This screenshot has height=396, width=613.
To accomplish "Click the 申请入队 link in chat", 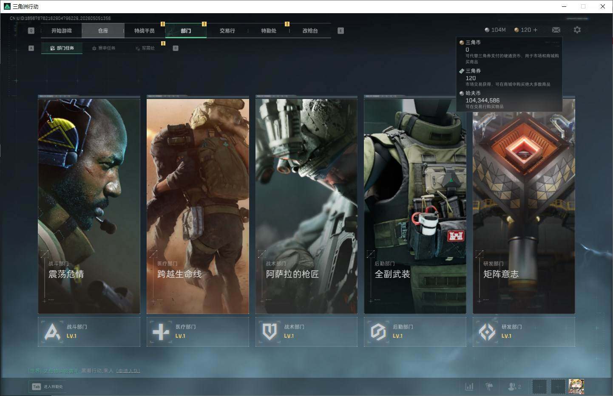I will pos(128,371).
